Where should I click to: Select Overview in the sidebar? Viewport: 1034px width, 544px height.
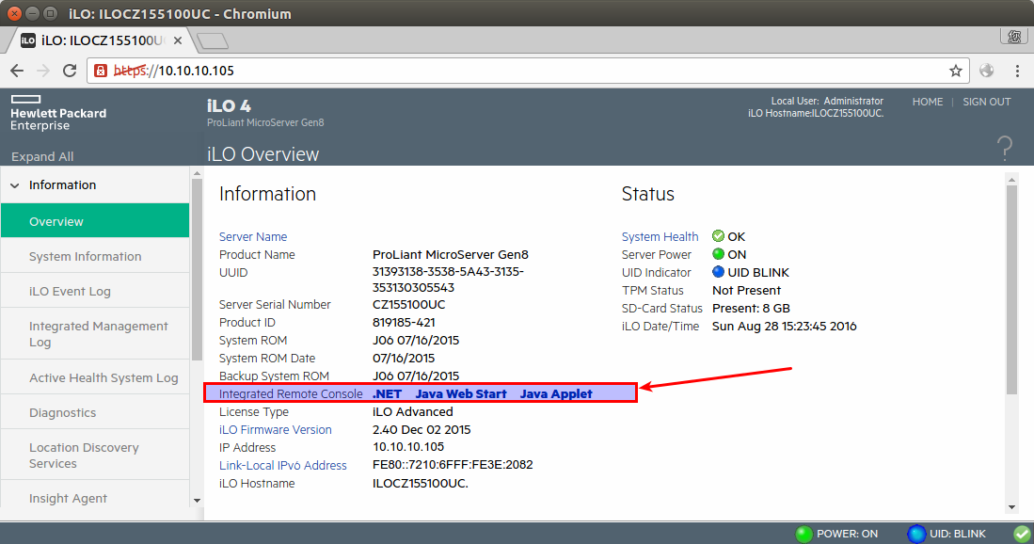95,221
